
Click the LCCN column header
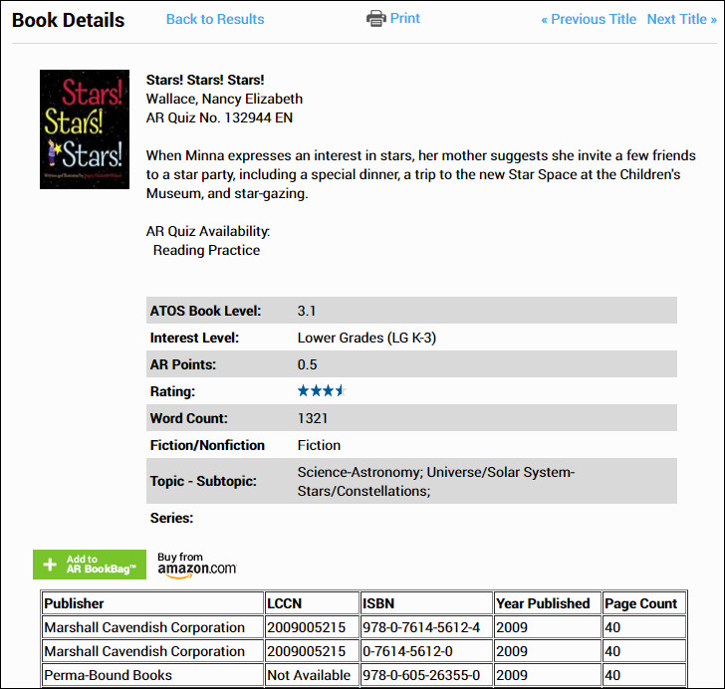[313, 603]
